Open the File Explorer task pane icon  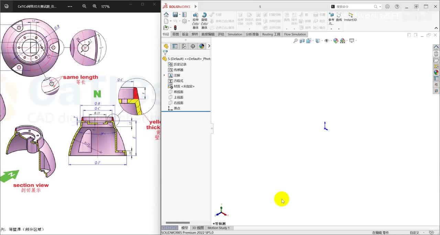pyautogui.click(x=436, y=60)
